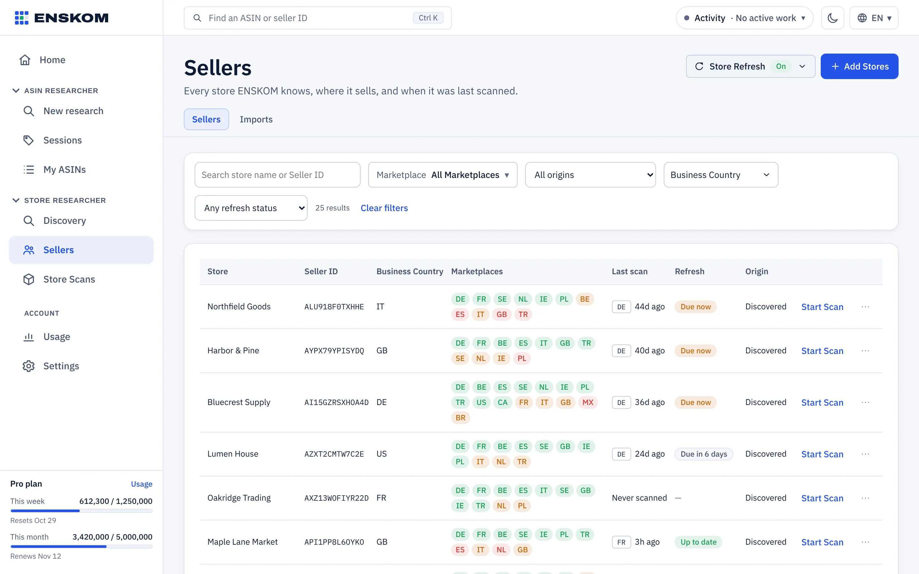Click the Last scan column header
Image resolution: width=919 pixels, height=574 pixels.
pyautogui.click(x=629, y=271)
